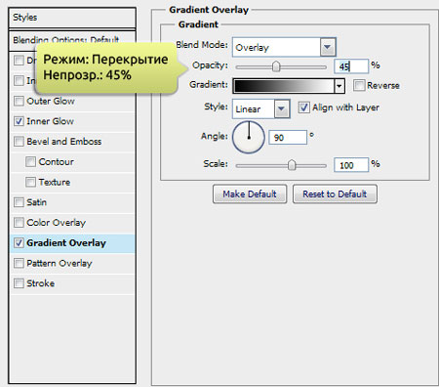The width and height of the screenshot is (439, 387).
Task: Click the black-to-white gradient preview bar
Action: click(284, 86)
